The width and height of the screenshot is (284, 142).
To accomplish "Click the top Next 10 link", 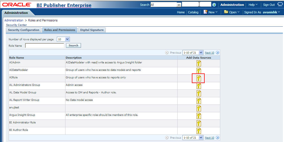I will (x=210, y=53).
